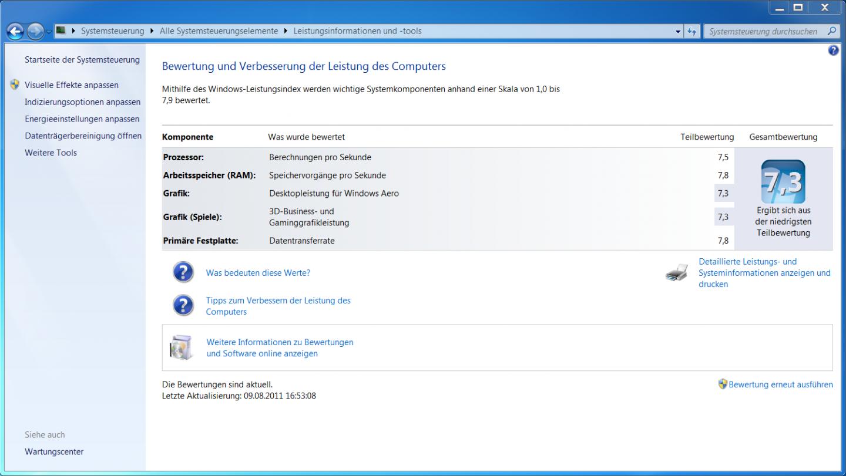Click the 'Primäre Festplatte:' row label
This screenshot has height=476, width=846.
[200, 241]
